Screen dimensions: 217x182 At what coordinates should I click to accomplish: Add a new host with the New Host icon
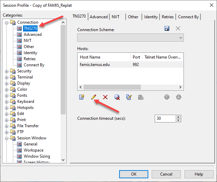point(82,97)
